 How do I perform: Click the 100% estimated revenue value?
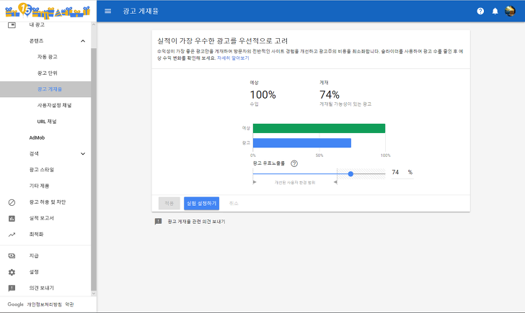[x=262, y=95]
